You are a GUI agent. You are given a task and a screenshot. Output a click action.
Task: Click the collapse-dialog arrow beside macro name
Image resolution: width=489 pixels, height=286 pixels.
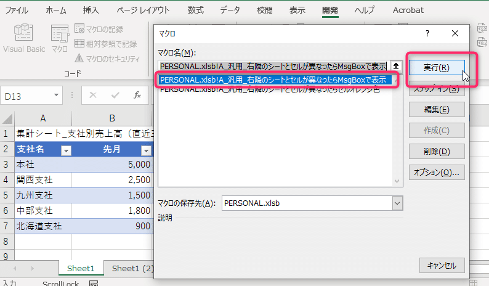coord(396,66)
